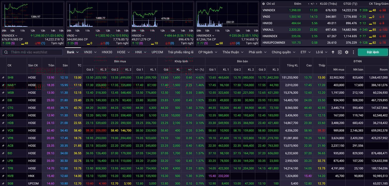Toggle pin for the NVB row
Viewport: 389px width, 186px height.
3,176
